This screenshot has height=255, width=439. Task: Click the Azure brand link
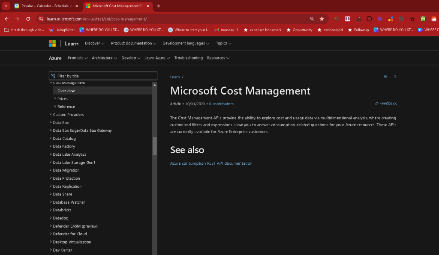[x=55, y=58]
